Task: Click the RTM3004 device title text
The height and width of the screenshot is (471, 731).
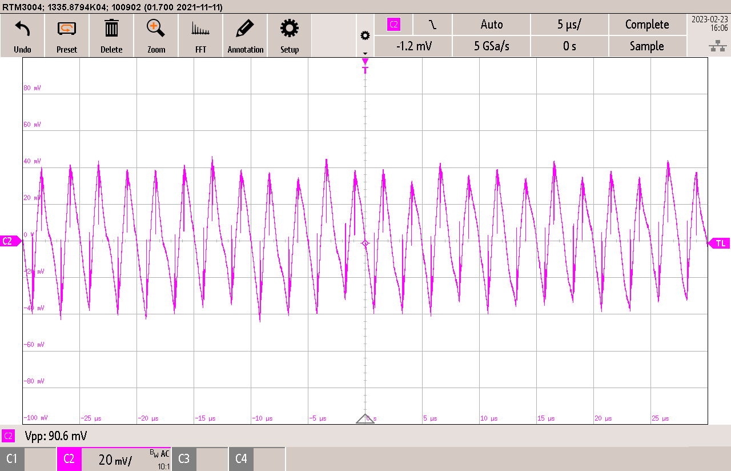Action: tap(113, 7)
